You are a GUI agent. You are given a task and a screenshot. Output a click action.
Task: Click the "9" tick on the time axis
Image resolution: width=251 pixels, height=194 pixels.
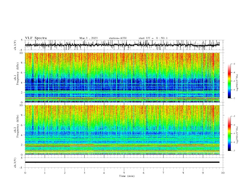(203, 173)
